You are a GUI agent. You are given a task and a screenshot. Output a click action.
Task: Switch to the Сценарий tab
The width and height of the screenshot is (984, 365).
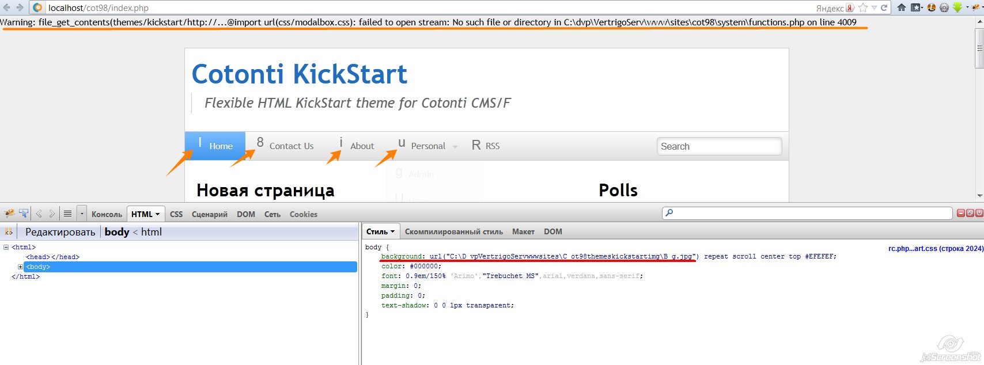[210, 214]
